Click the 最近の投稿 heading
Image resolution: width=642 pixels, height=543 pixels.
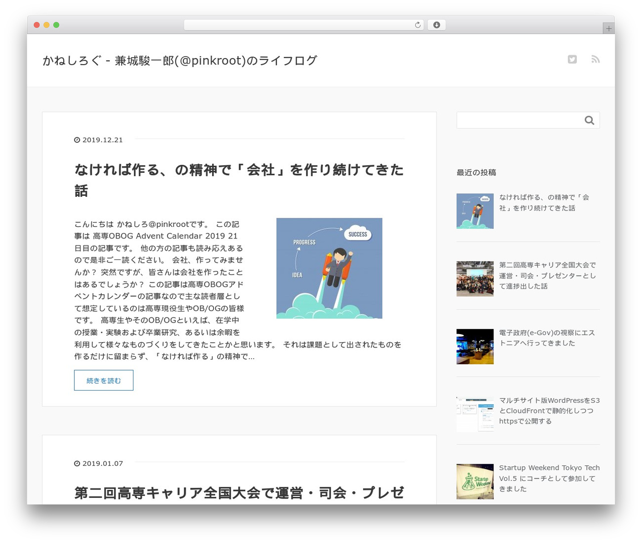pyautogui.click(x=476, y=172)
